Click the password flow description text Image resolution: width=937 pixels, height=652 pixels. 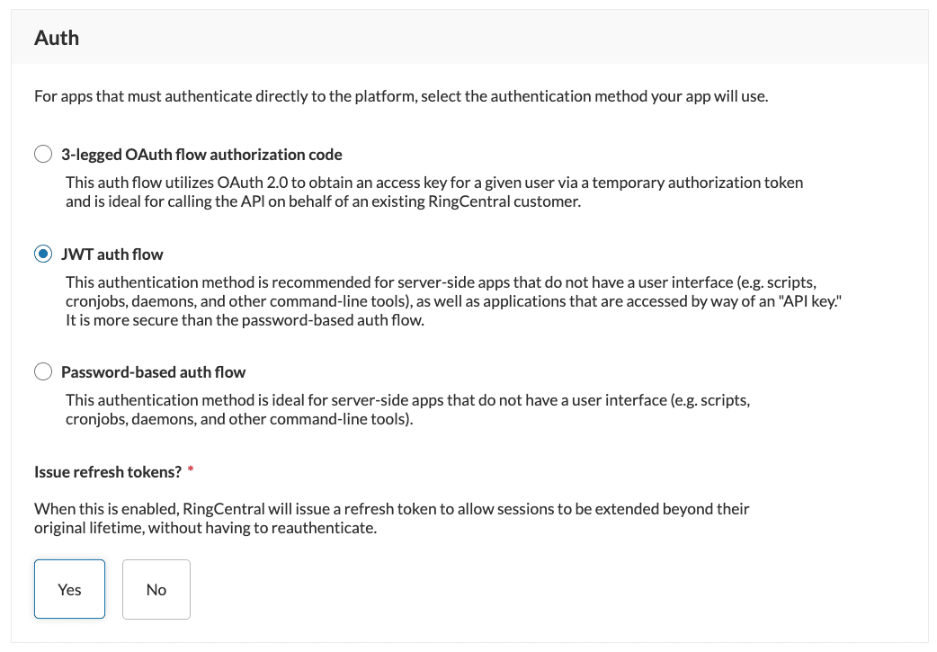coord(405,409)
